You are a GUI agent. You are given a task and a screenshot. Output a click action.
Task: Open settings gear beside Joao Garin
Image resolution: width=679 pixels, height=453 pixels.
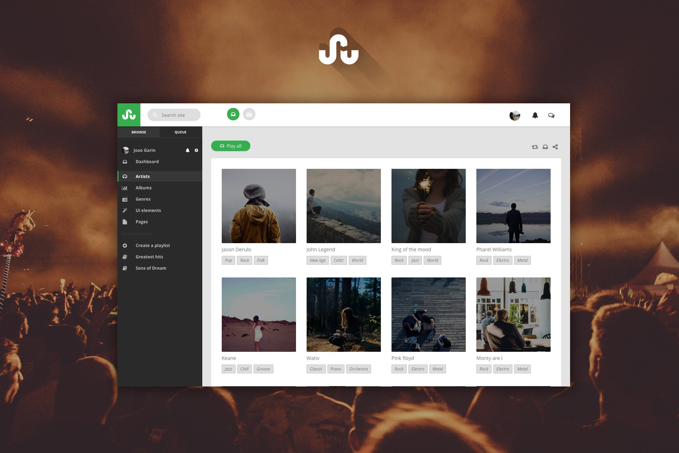click(x=197, y=150)
